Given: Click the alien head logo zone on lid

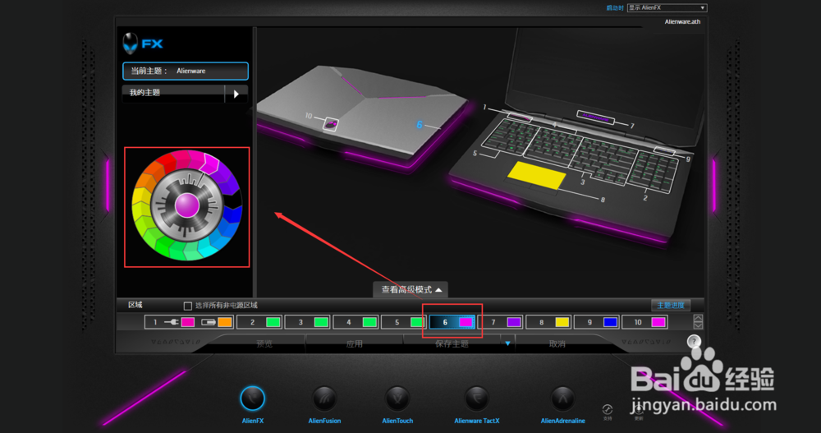Looking at the screenshot, I should [x=331, y=124].
